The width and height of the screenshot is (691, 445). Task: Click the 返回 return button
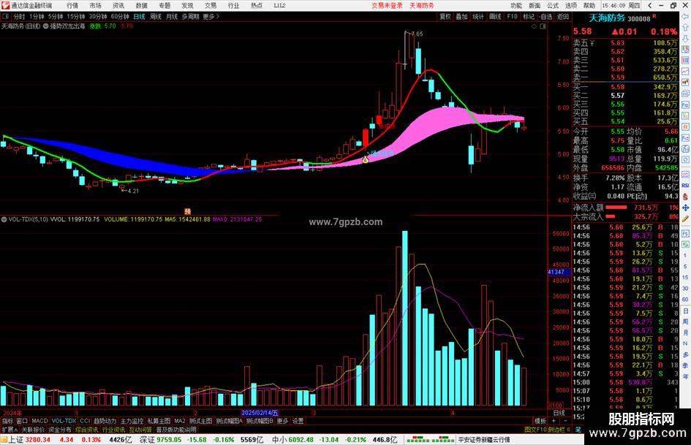click(563, 16)
